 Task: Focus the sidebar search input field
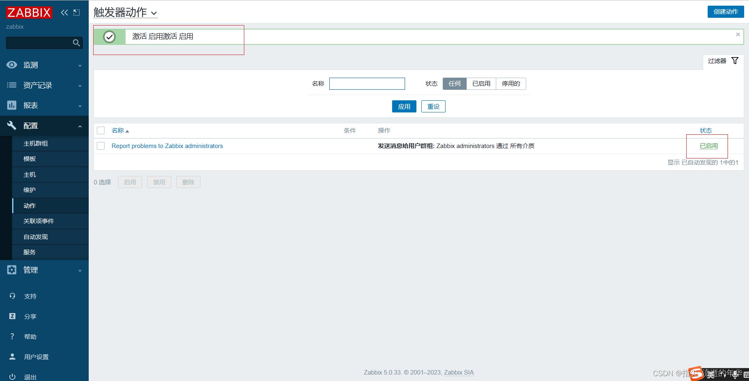tap(44, 43)
